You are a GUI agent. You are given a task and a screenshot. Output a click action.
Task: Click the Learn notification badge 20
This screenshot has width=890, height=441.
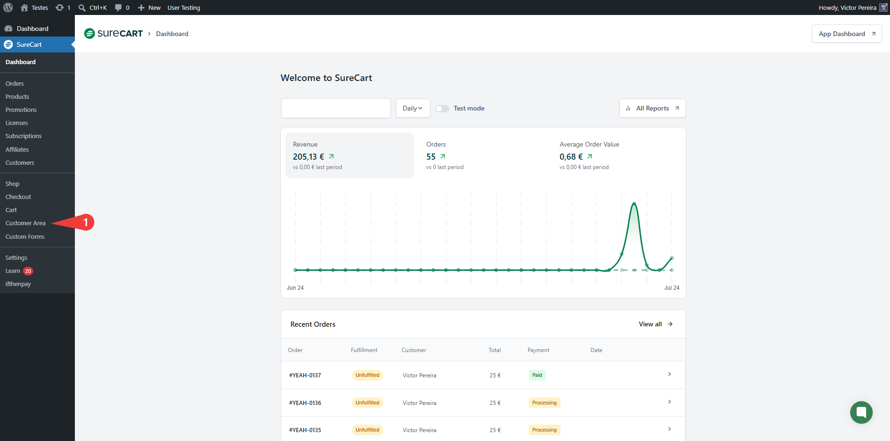(x=28, y=271)
